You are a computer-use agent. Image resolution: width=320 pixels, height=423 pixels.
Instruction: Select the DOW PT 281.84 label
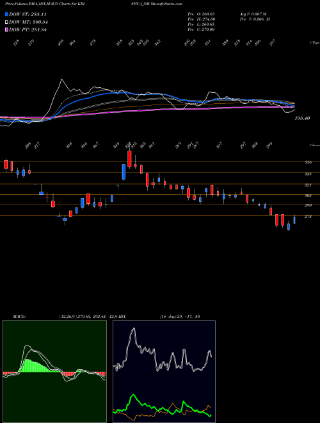(x=28, y=29)
